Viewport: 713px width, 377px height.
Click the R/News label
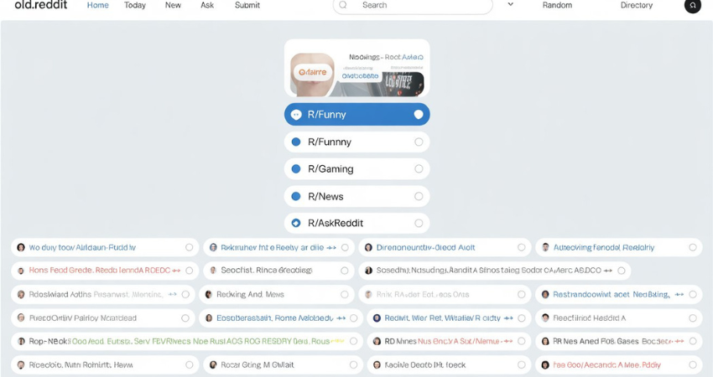click(325, 197)
